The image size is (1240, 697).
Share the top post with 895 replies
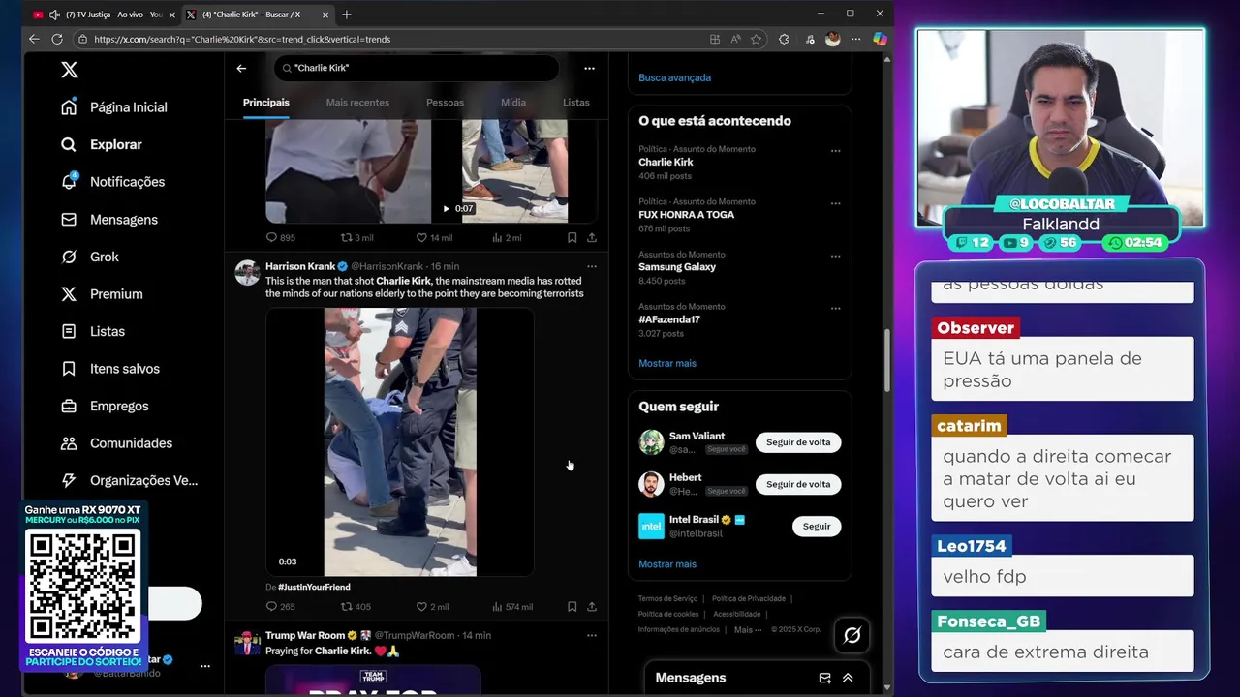592,237
